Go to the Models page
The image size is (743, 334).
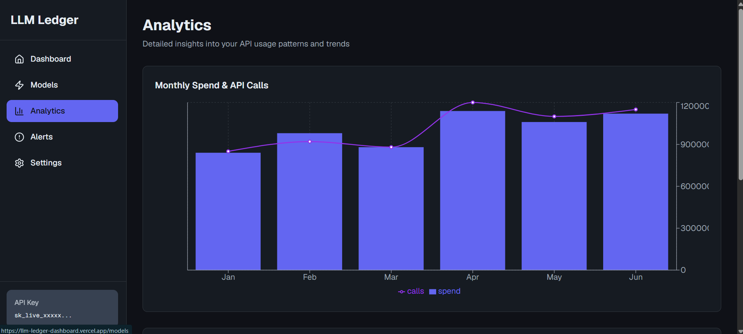coord(62,85)
